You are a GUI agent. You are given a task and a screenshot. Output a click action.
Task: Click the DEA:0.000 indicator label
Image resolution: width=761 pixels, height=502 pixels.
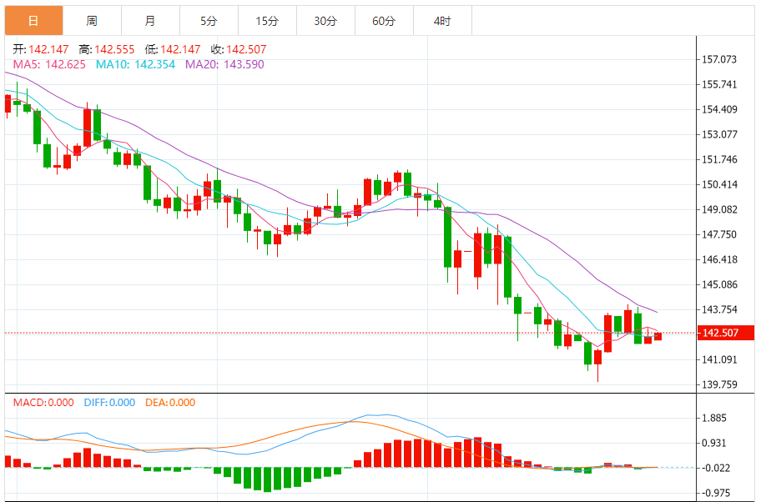170,403
